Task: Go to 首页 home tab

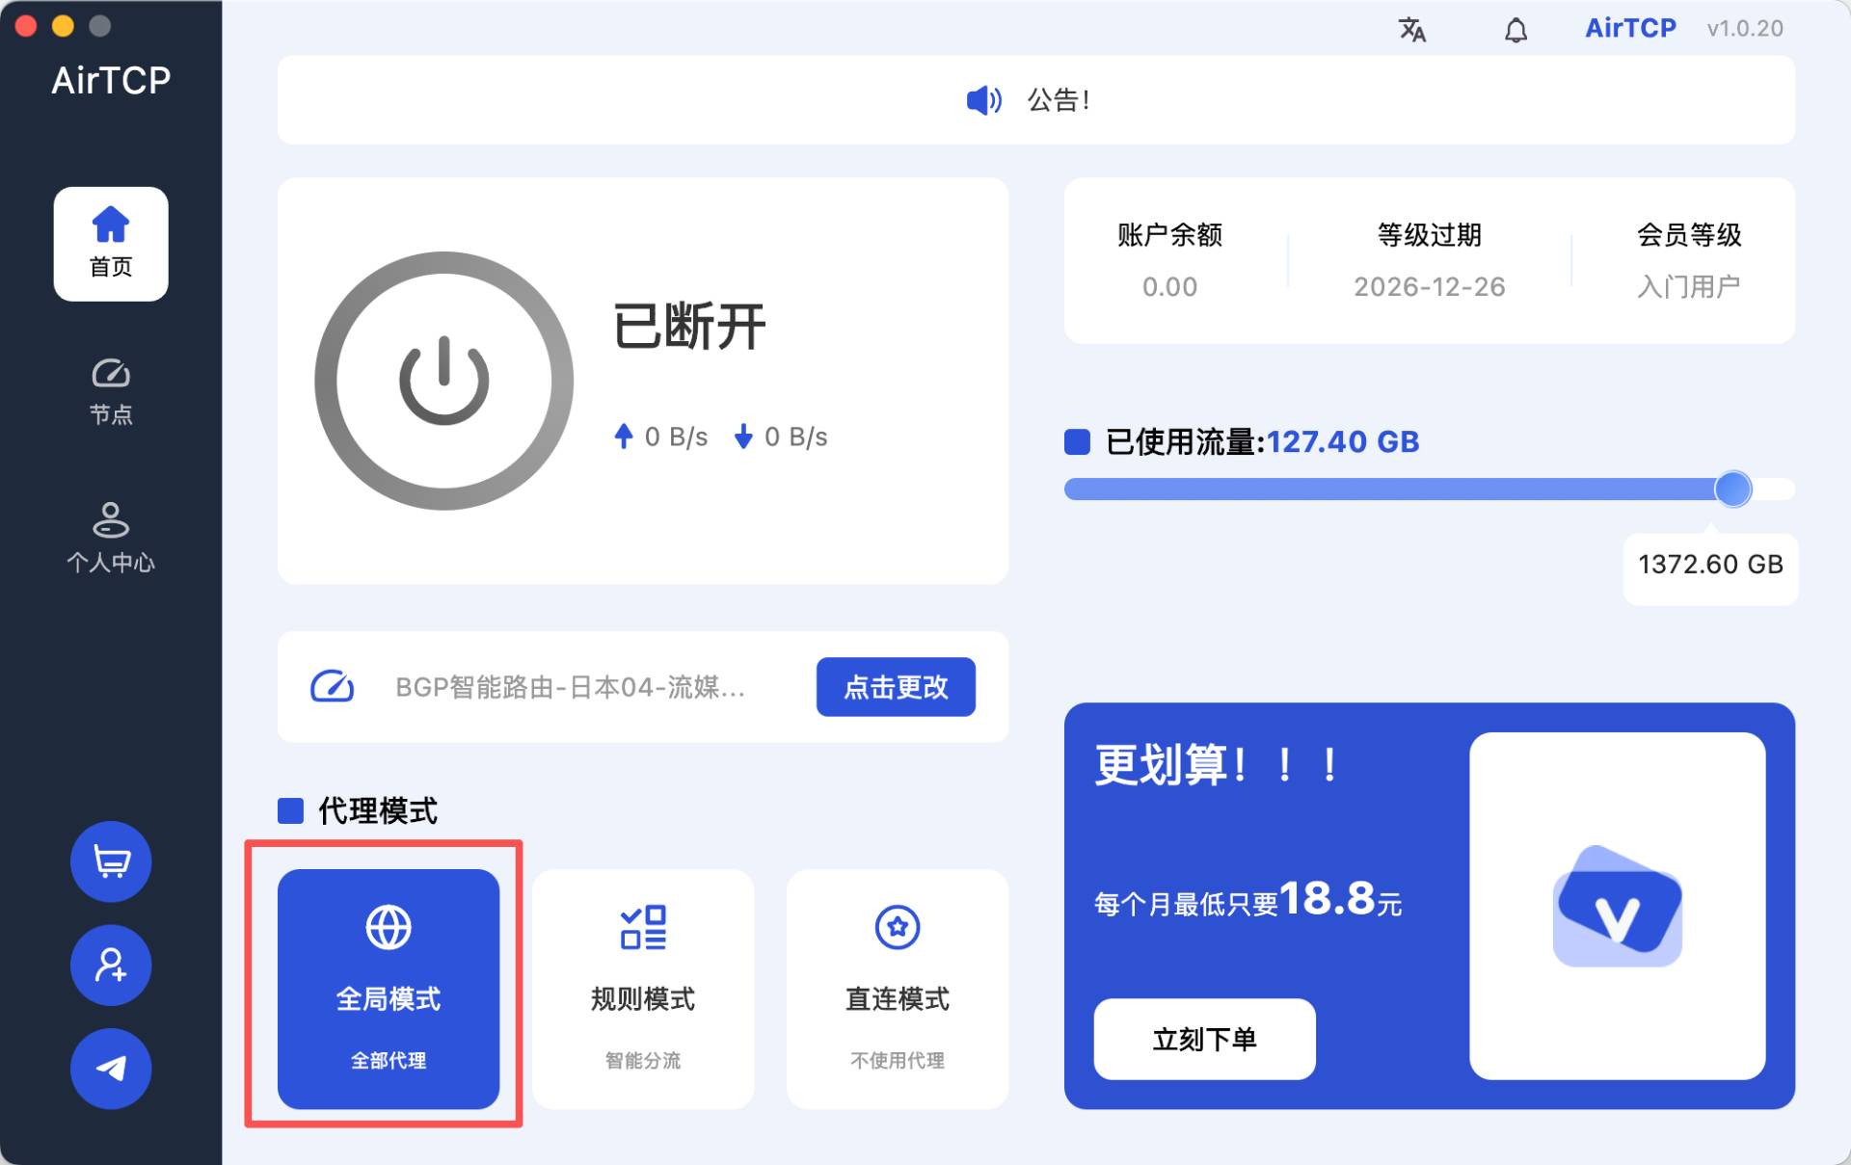Action: pos(111,244)
